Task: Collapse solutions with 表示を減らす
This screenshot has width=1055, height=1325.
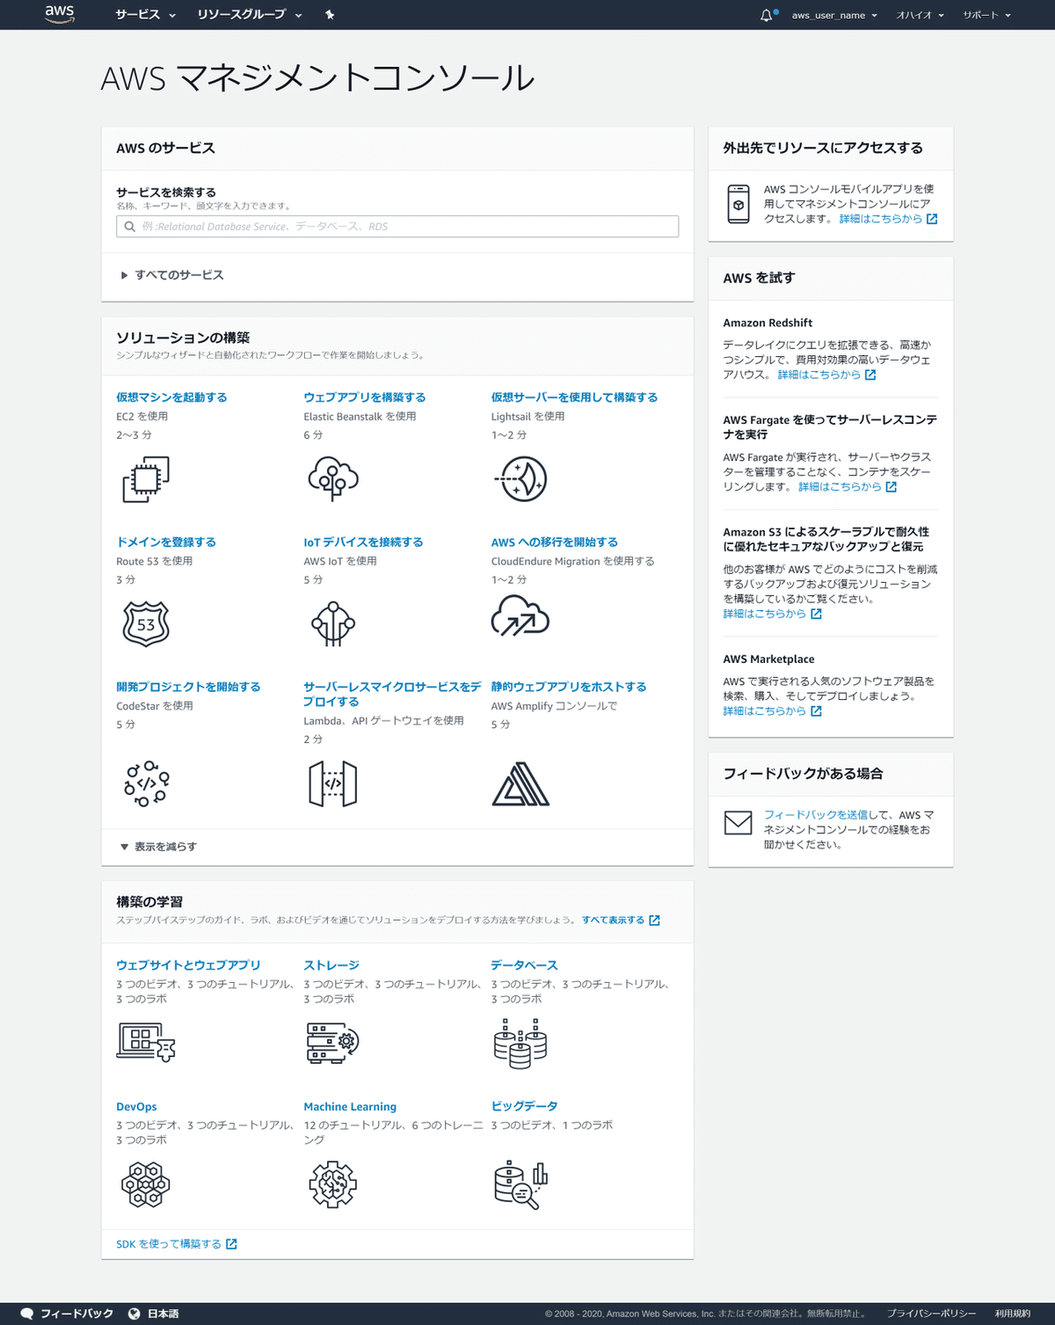Action: tap(159, 847)
